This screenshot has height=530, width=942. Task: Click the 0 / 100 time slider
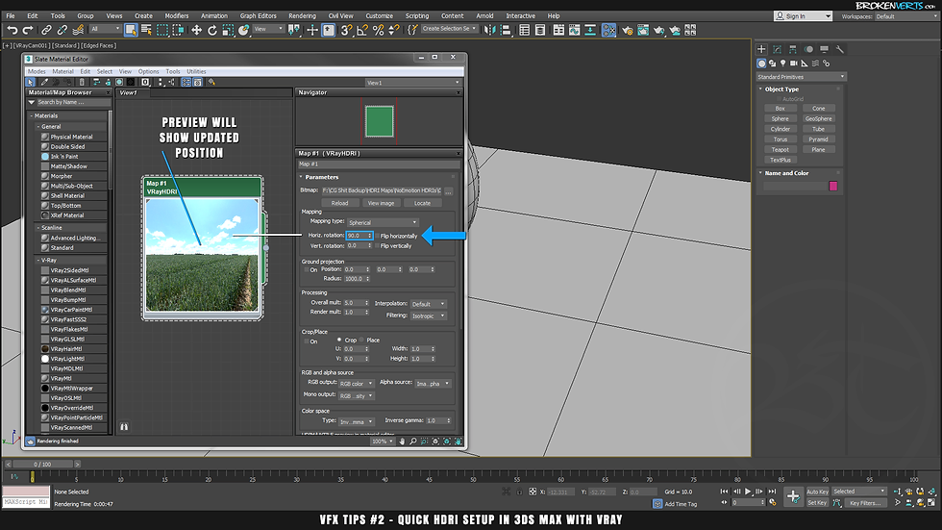(42, 464)
